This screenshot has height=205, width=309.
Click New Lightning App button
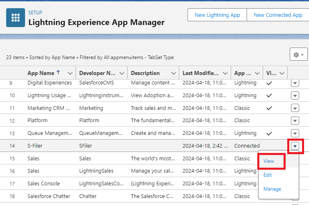click(217, 15)
